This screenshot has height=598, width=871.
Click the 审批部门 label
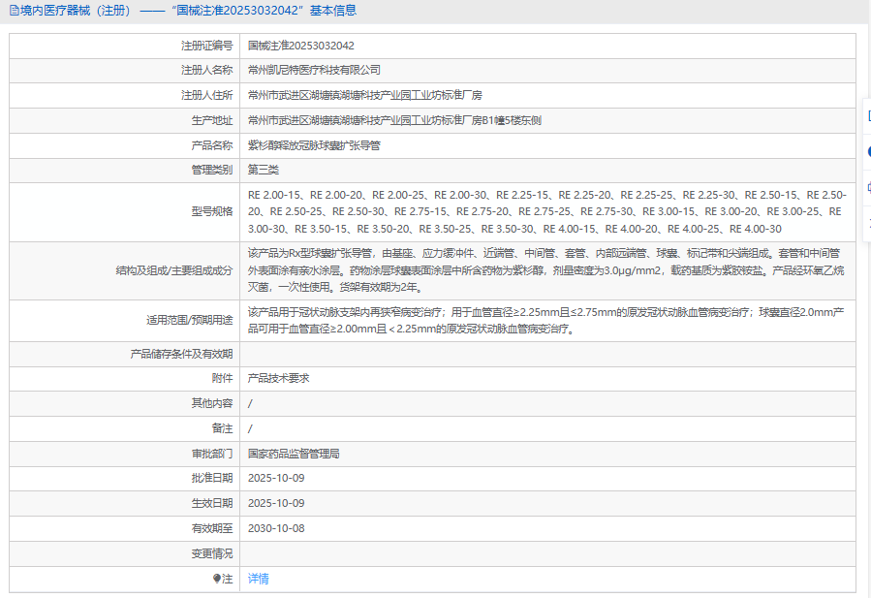point(212,454)
